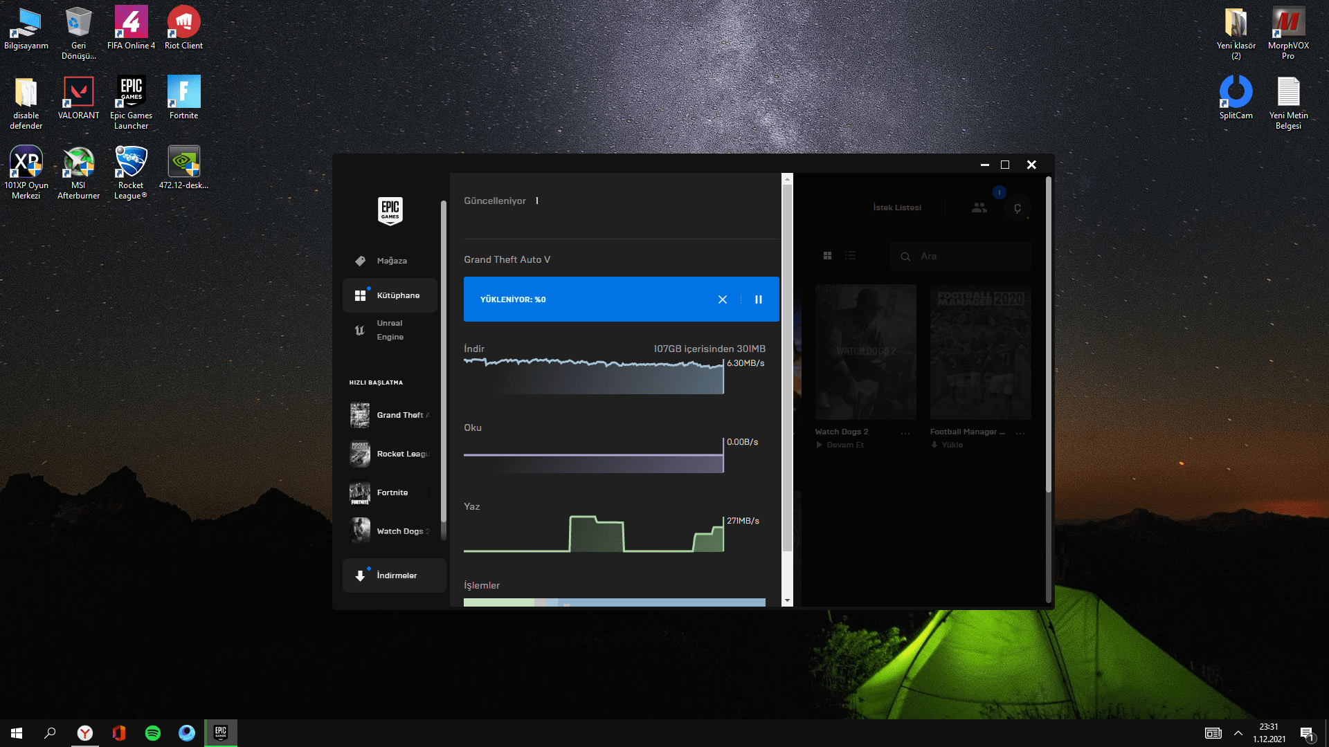Click the Epic Games taskbar button
This screenshot has height=747, width=1329.
pyautogui.click(x=221, y=733)
